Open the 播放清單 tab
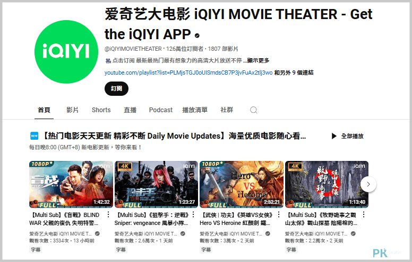Viewport: 412px width, 262px height. (195, 110)
